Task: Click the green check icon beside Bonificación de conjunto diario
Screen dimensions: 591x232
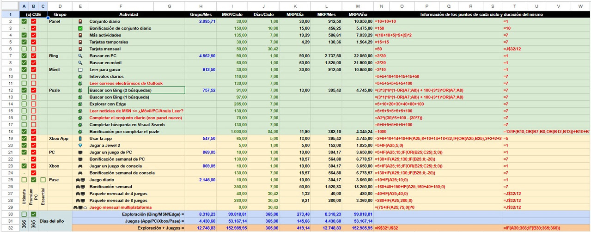Action: point(80,28)
